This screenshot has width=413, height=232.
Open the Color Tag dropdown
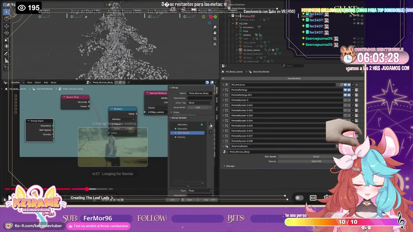200,103
